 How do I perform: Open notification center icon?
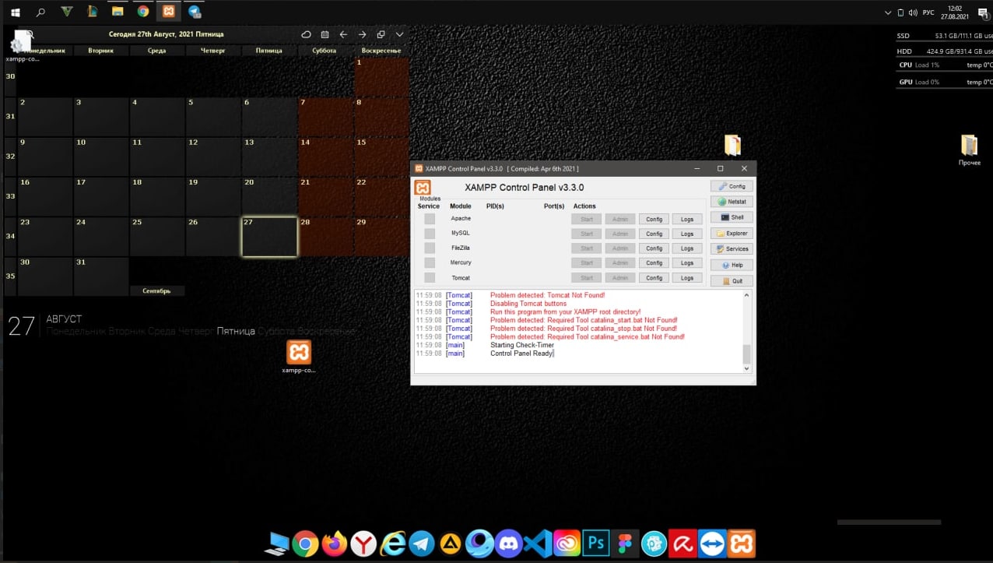click(x=982, y=12)
